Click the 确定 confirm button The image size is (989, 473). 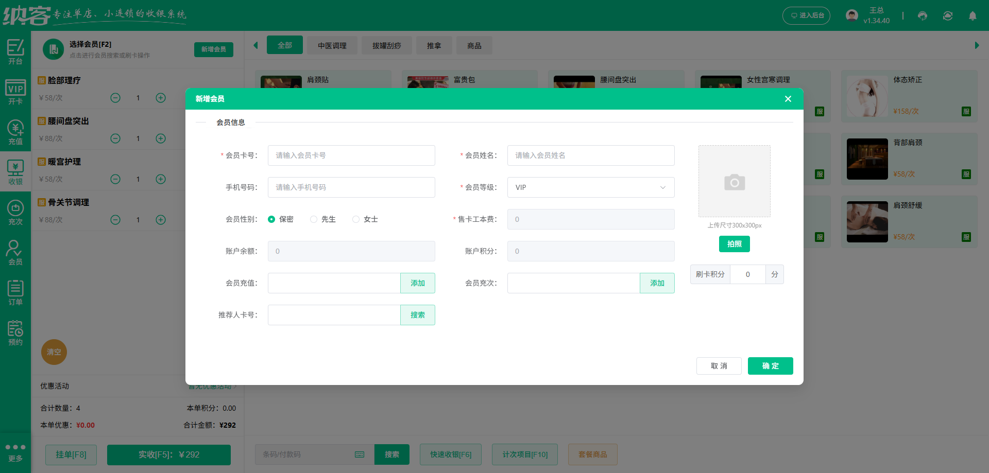point(770,366)
